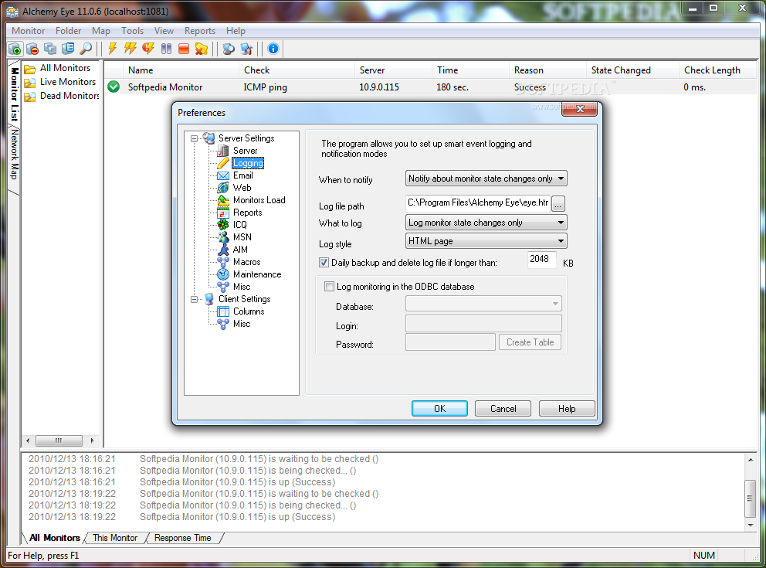The width and height of the screenshot is (766, 568).
Task: Open the Reports menu
Action: (x=200, y=31)
